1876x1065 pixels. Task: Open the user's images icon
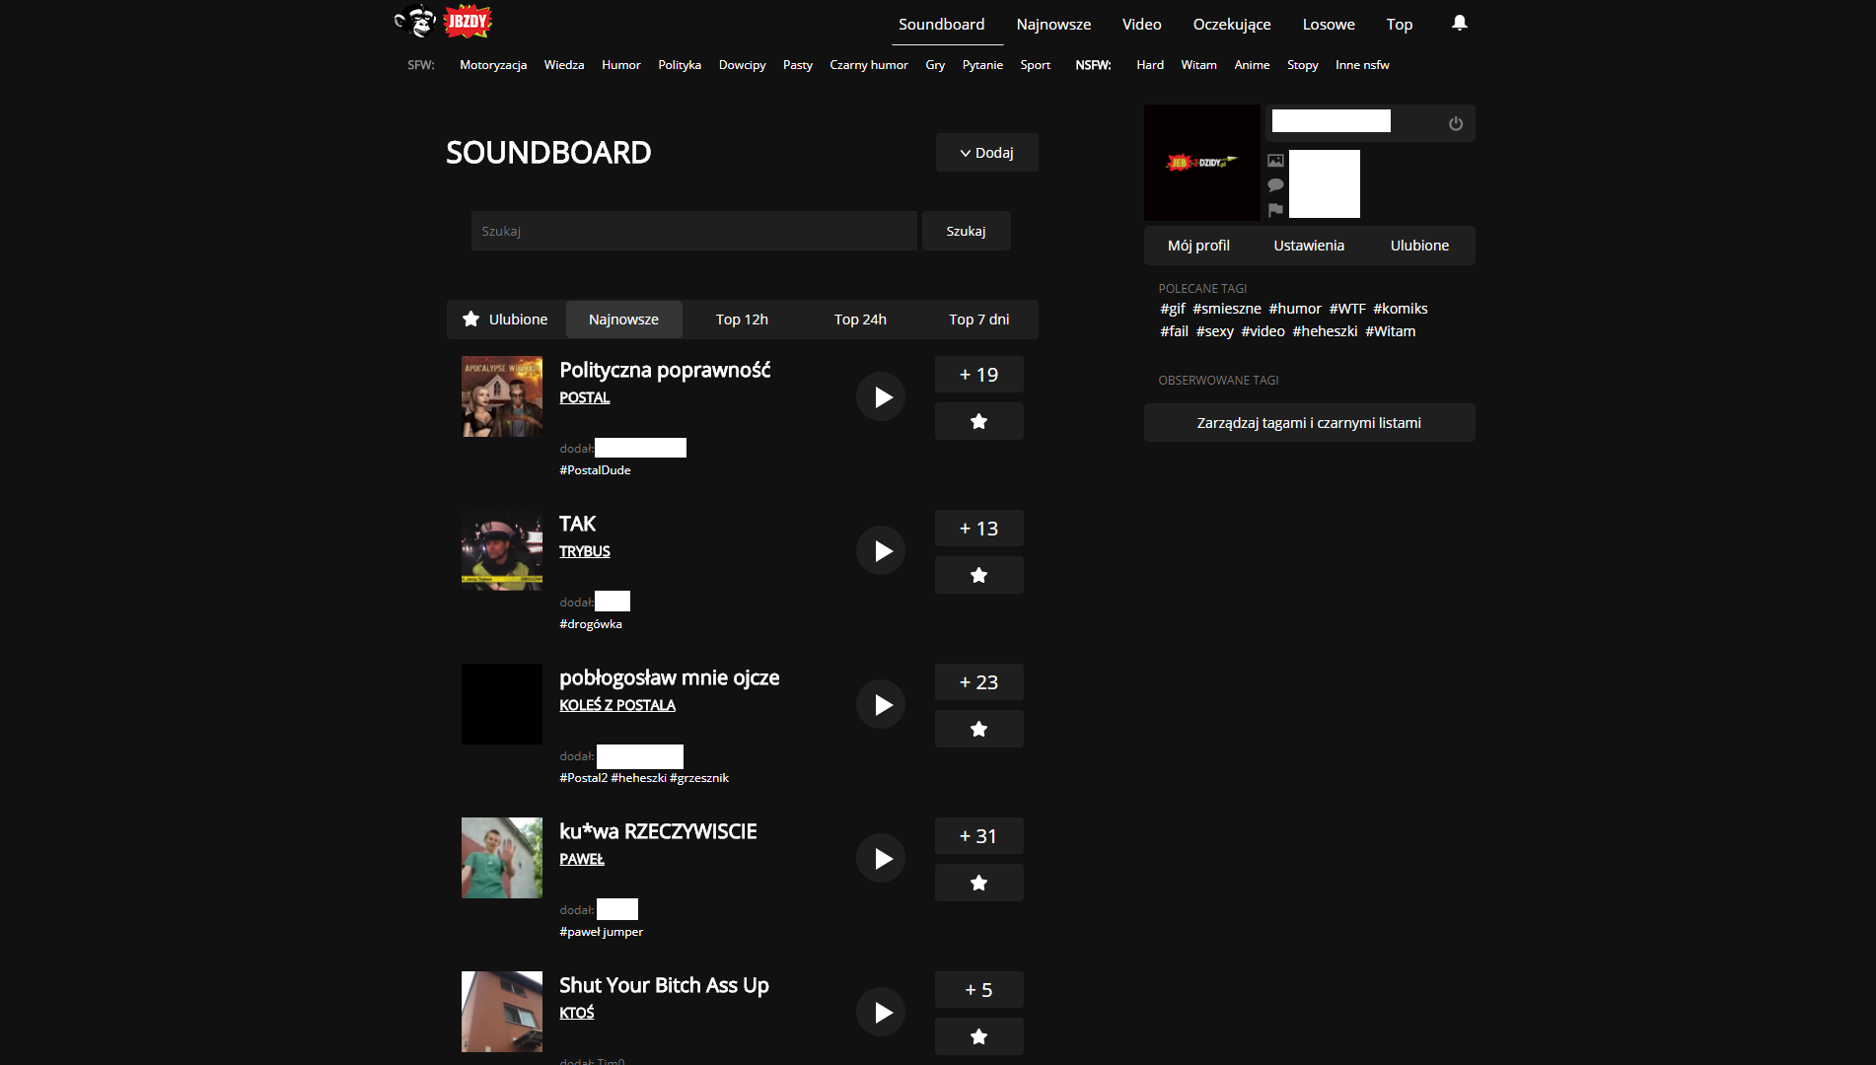click(x=1275, y=161)
